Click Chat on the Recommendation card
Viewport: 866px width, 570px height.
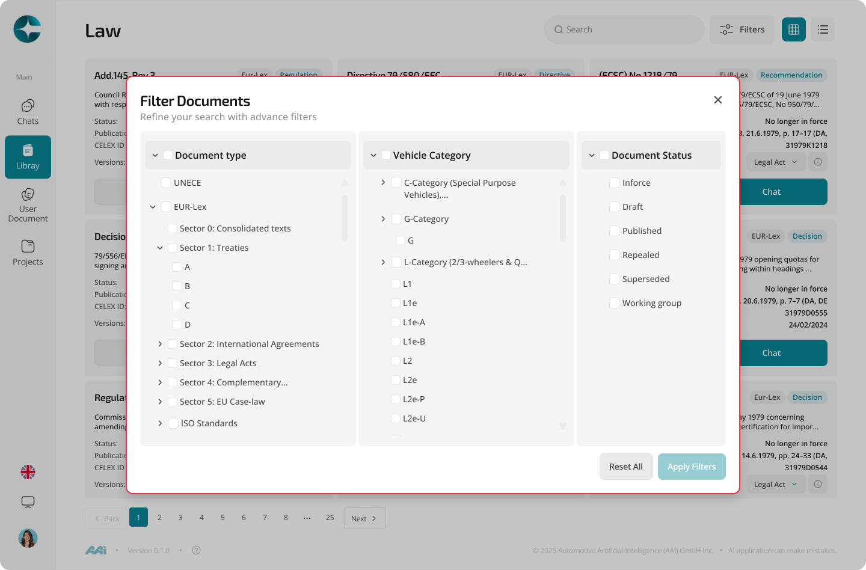tap(783, 192)
